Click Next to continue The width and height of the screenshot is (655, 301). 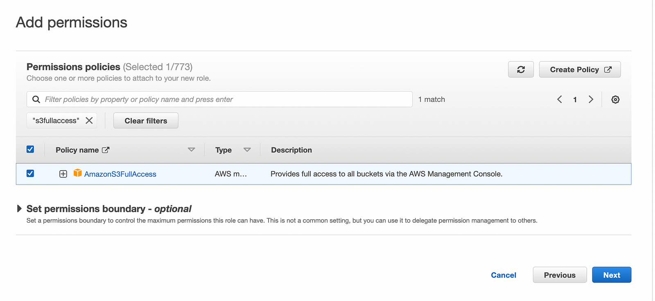pos(611,275)
